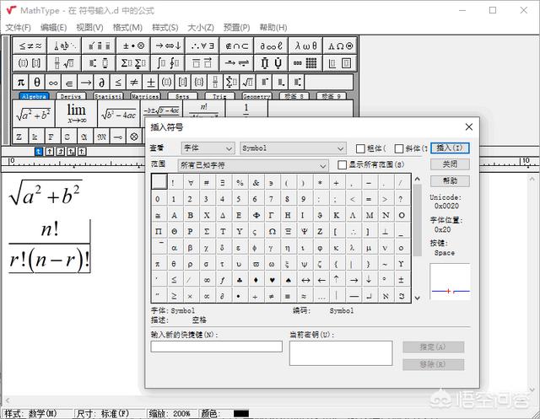This screenshot has width=540, height=419.
Task: Open the matrix templates palette
Action: tap(305, 63)
